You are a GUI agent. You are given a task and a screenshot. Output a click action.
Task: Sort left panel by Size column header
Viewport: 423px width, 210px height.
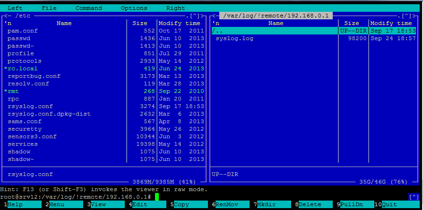point(139,23)
